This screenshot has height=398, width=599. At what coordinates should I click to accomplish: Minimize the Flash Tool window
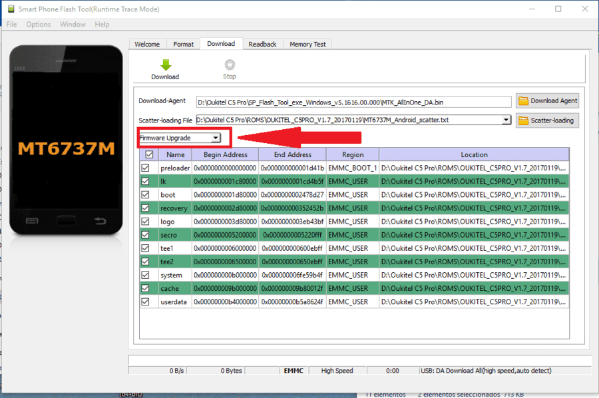pyautogui.click(x=532, y=9)
